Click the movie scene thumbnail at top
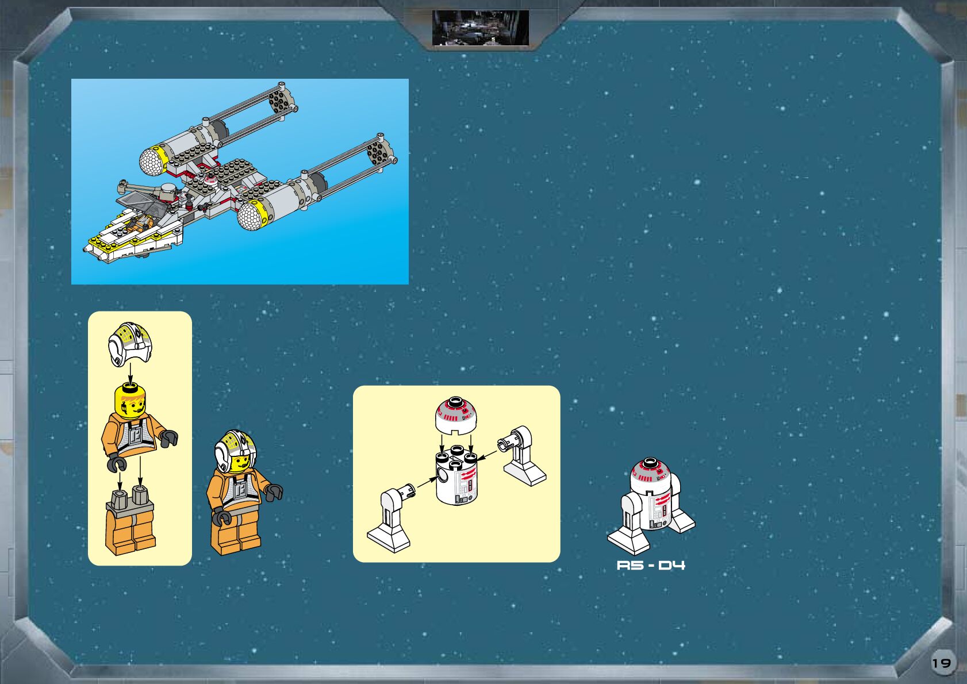 tap(480, 28)
